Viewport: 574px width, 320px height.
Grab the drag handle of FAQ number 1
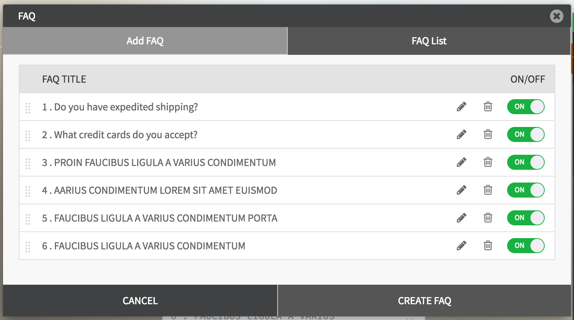[28, 108]
